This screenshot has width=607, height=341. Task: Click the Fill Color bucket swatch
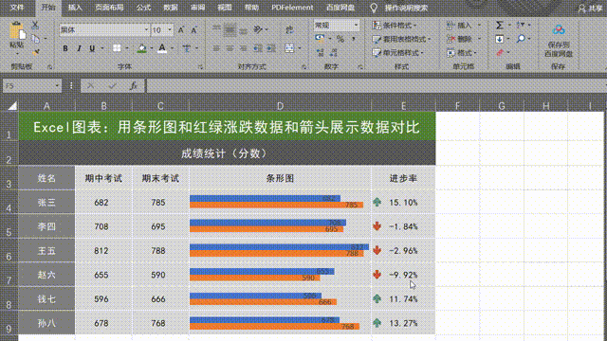pos(142,48)
